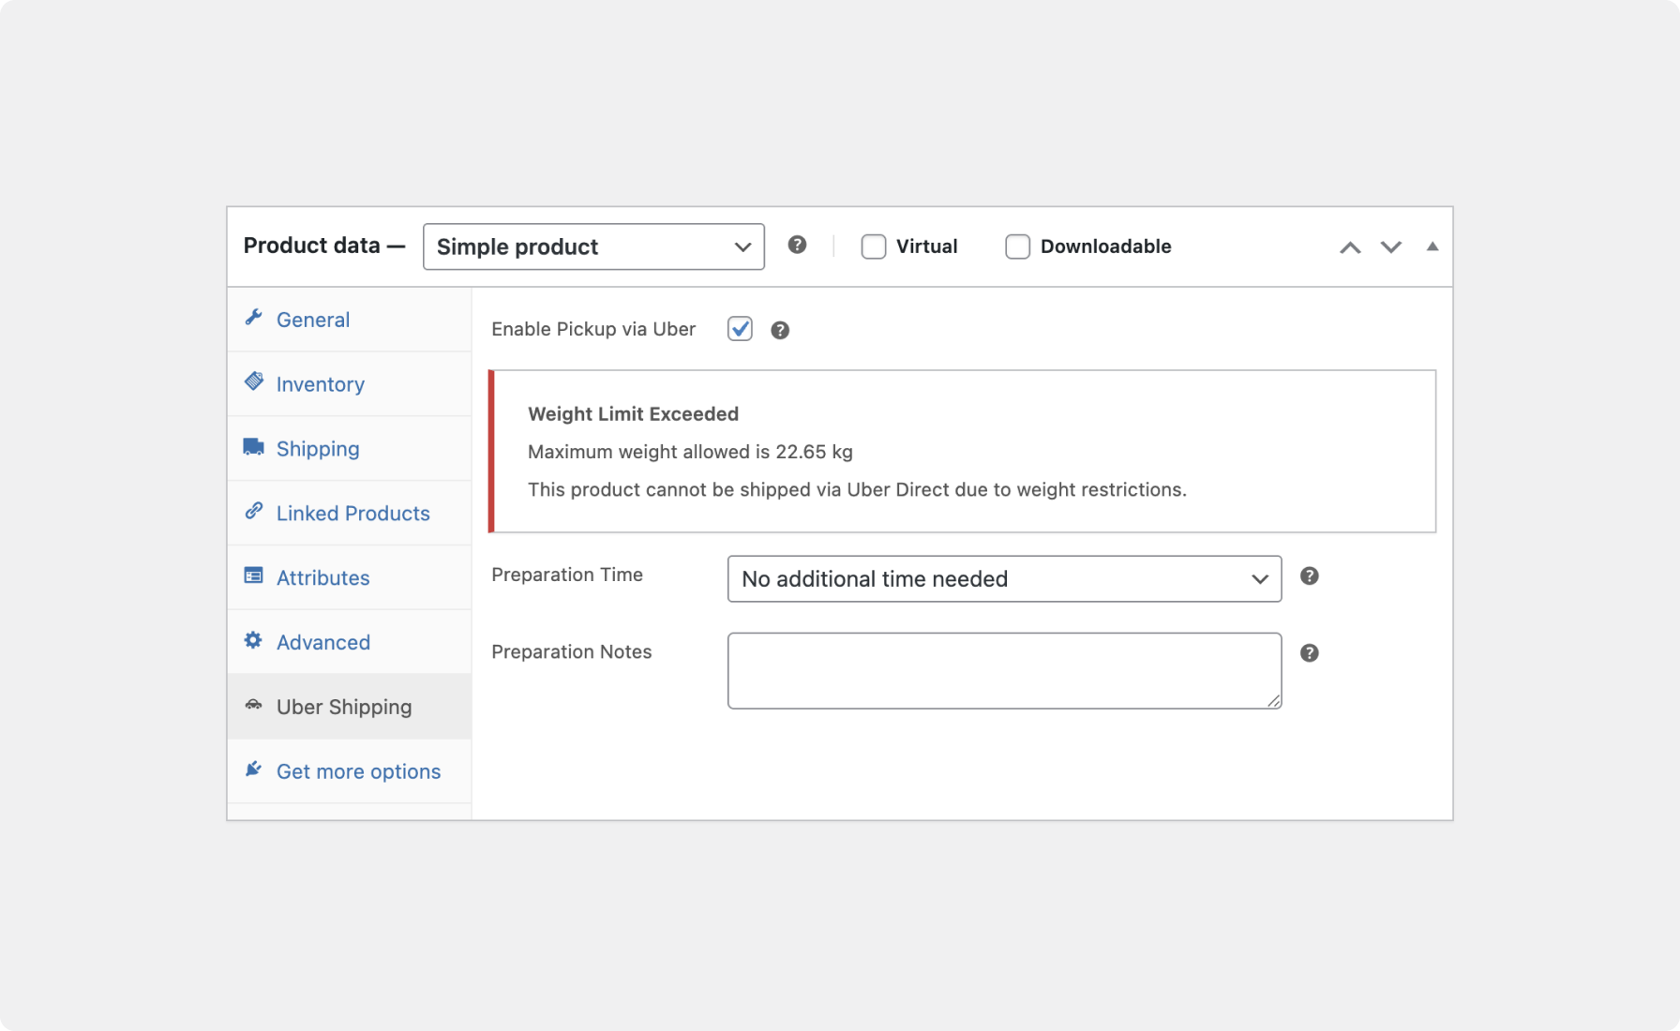Click the wrench icon beside General
This screenshot has width=1680, height=1031.
click(253, 318)
